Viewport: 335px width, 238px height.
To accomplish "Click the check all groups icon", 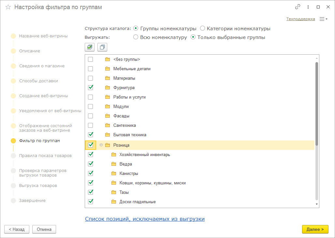I will click(90, 47).
